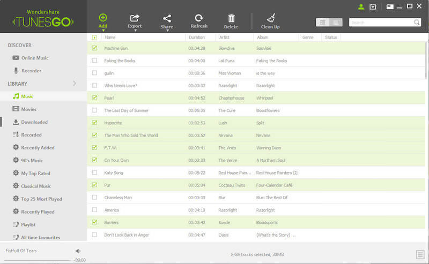Sort by Status column header
Screen dimensions: 429x264
pos(331,37)
